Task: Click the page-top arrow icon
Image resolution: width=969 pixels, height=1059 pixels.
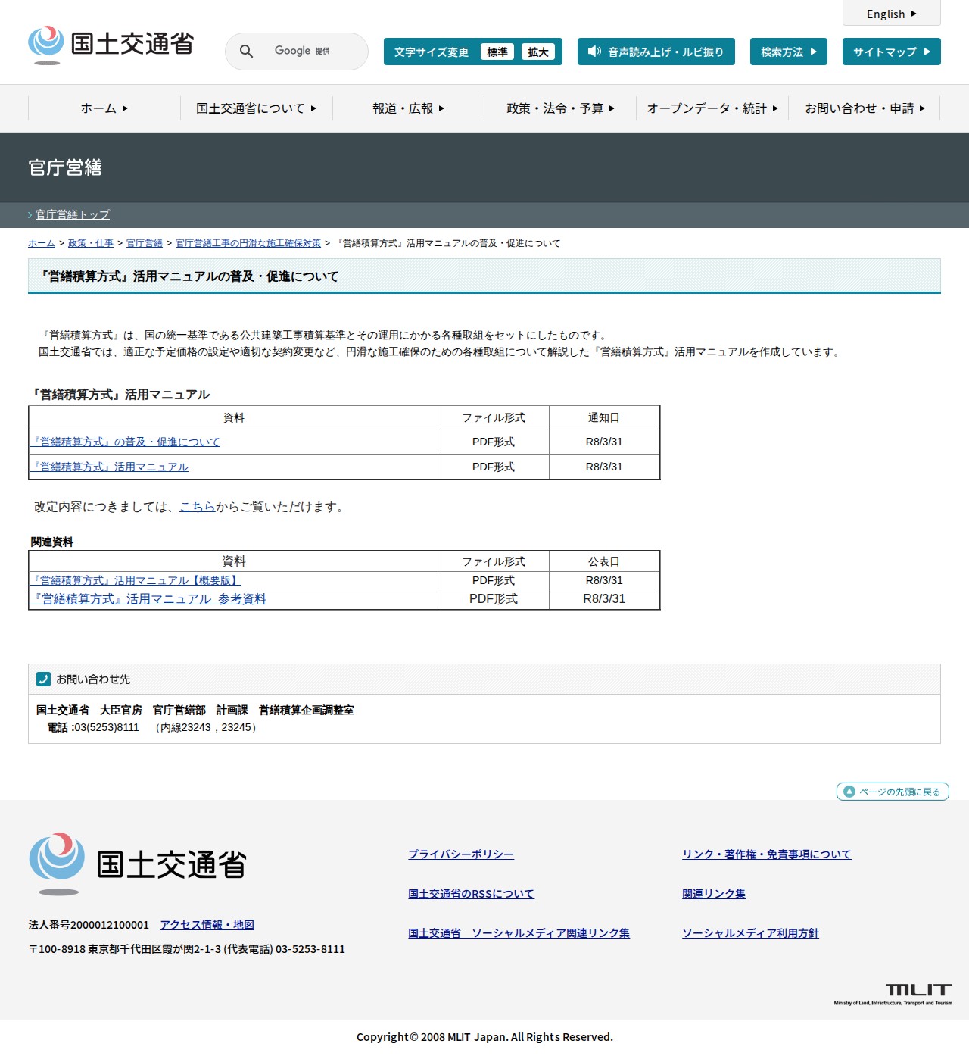Action: pos(849,792)
